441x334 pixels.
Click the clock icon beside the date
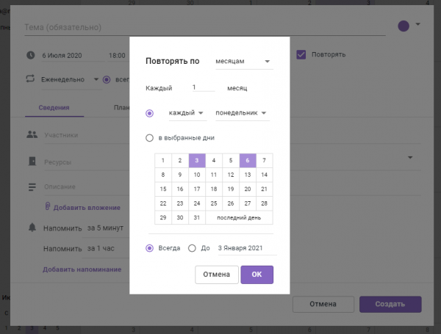click(31, 55)
